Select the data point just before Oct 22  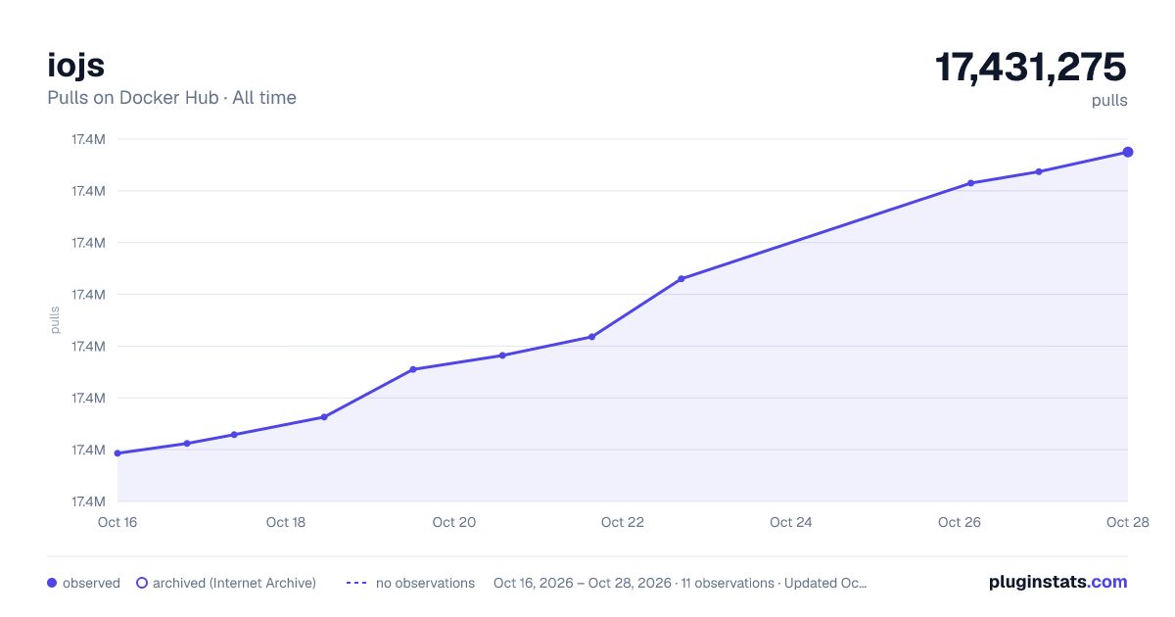[591, 337]
